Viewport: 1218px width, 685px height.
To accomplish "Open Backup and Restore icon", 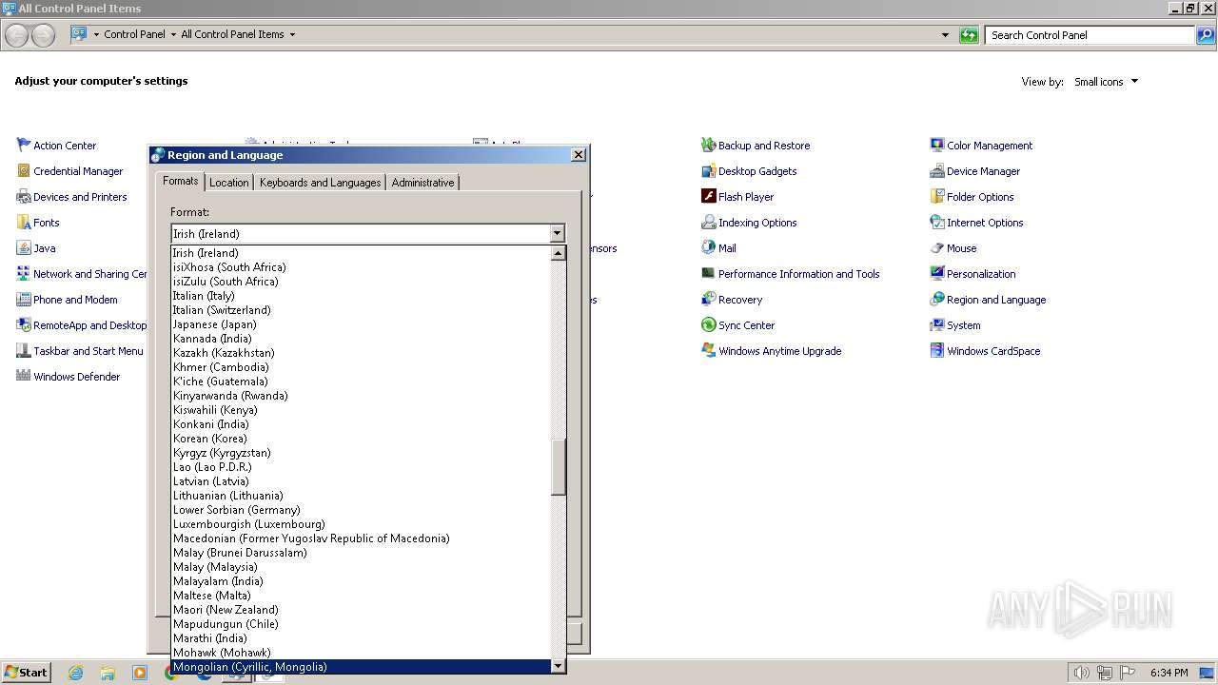I will [708, 146].
